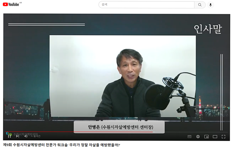Screen dimensions: 234x147
Task: Click the YouTube logo to go home
Action: pos(11,4)
